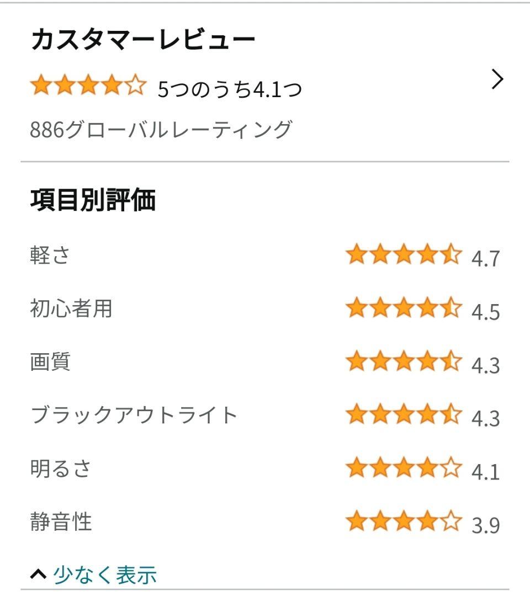Screen dimensions: 530x596
Task: Select the 明るさ attribute label
Action: [61, 469]
